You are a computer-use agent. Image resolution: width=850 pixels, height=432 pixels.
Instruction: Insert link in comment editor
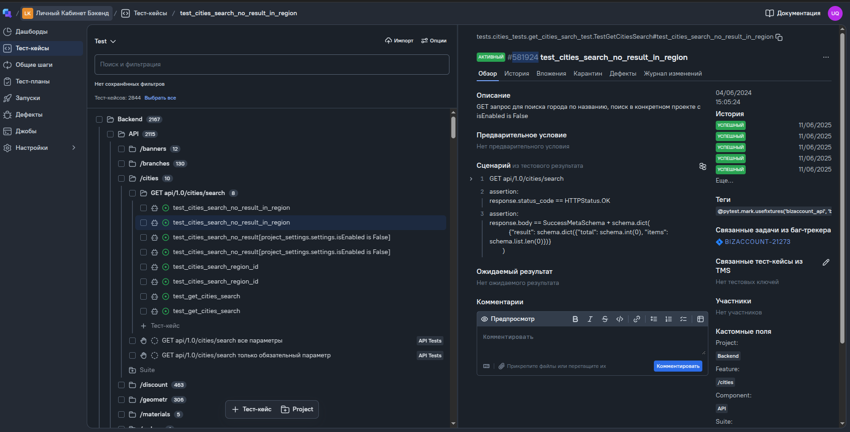637,319
